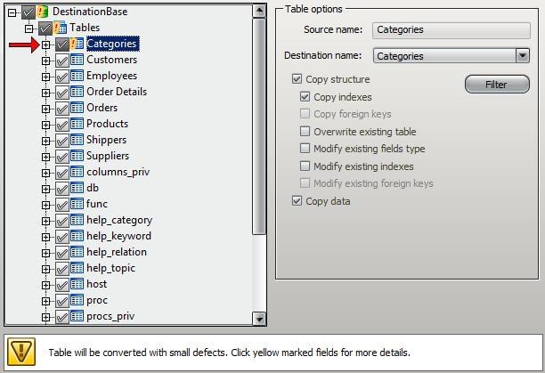The height and width of the screenshot is (373, 545).
Task: Click the tree scrollbar down arrow
Action: pyautogui.click(x=259, y=319)
